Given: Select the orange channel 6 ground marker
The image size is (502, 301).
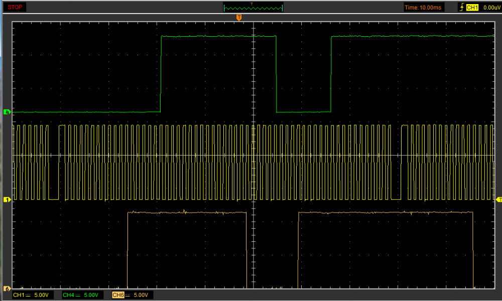Looking at the screenshot, I should pyautogui.click(x=7, y=288).
